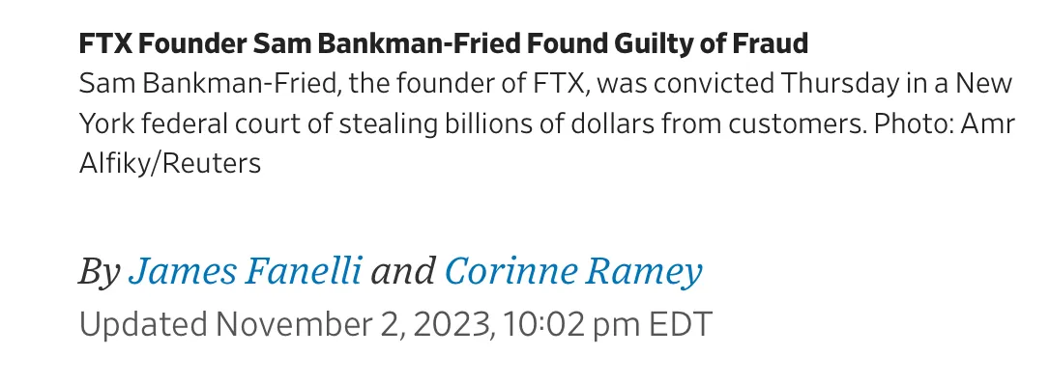Click 'FTX Founder' at the headline start

pos(162,44)
